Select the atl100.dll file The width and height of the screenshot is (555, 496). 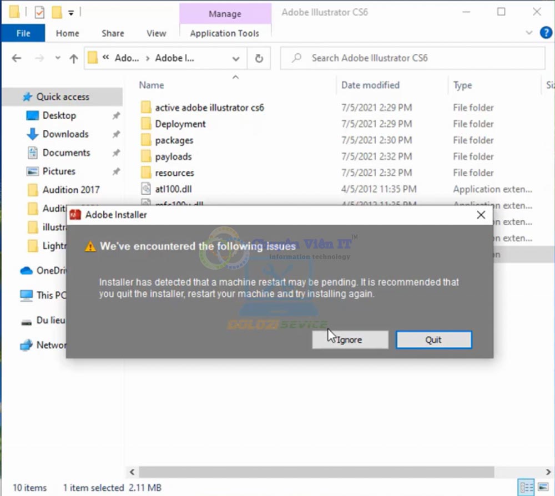click(x=173, y=189)
